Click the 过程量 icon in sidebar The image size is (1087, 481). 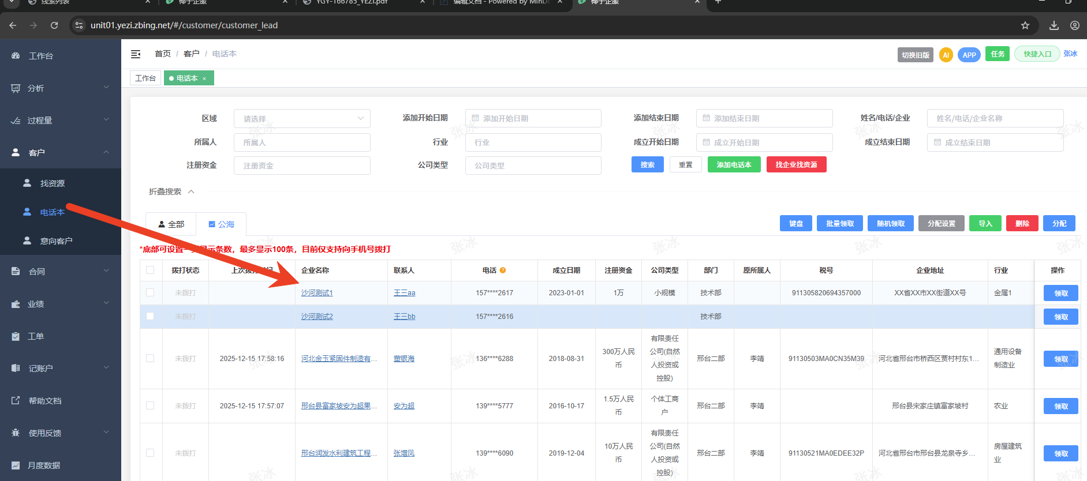[x=16, y=121]
